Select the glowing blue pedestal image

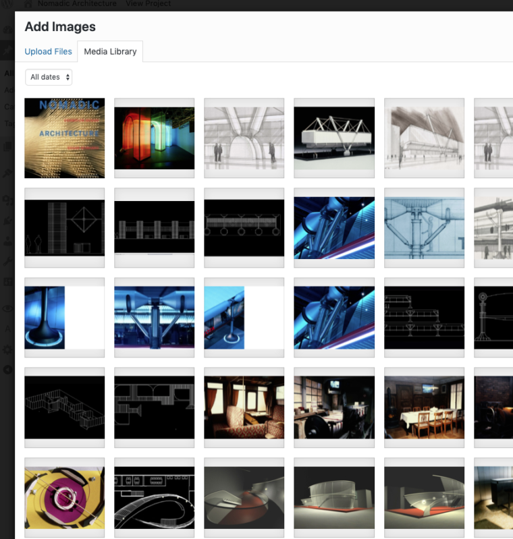pos(65,318)
